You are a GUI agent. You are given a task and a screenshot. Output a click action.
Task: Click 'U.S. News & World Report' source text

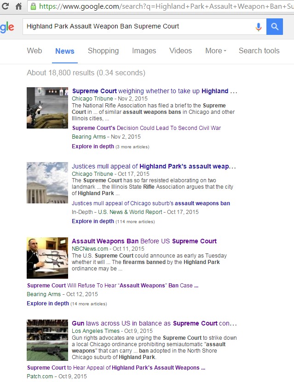click(x=130, y=212)
